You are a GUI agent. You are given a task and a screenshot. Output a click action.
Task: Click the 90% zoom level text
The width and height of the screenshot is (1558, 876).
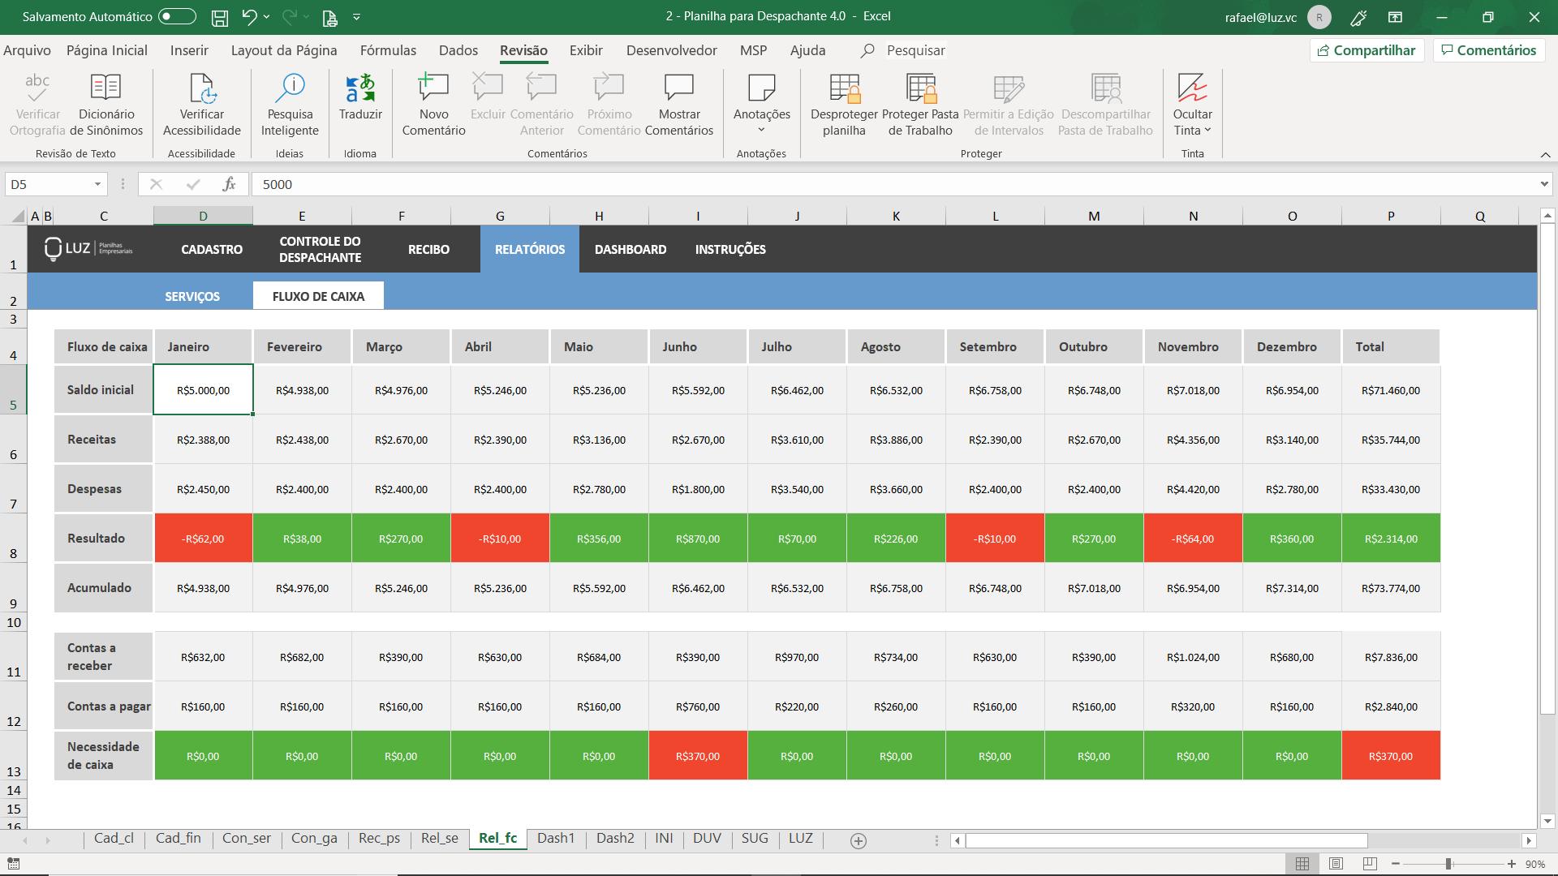click(1535, 865)
